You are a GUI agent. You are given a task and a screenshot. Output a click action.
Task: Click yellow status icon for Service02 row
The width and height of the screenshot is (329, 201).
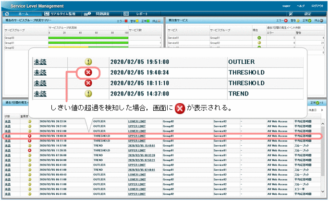[259, 43]
